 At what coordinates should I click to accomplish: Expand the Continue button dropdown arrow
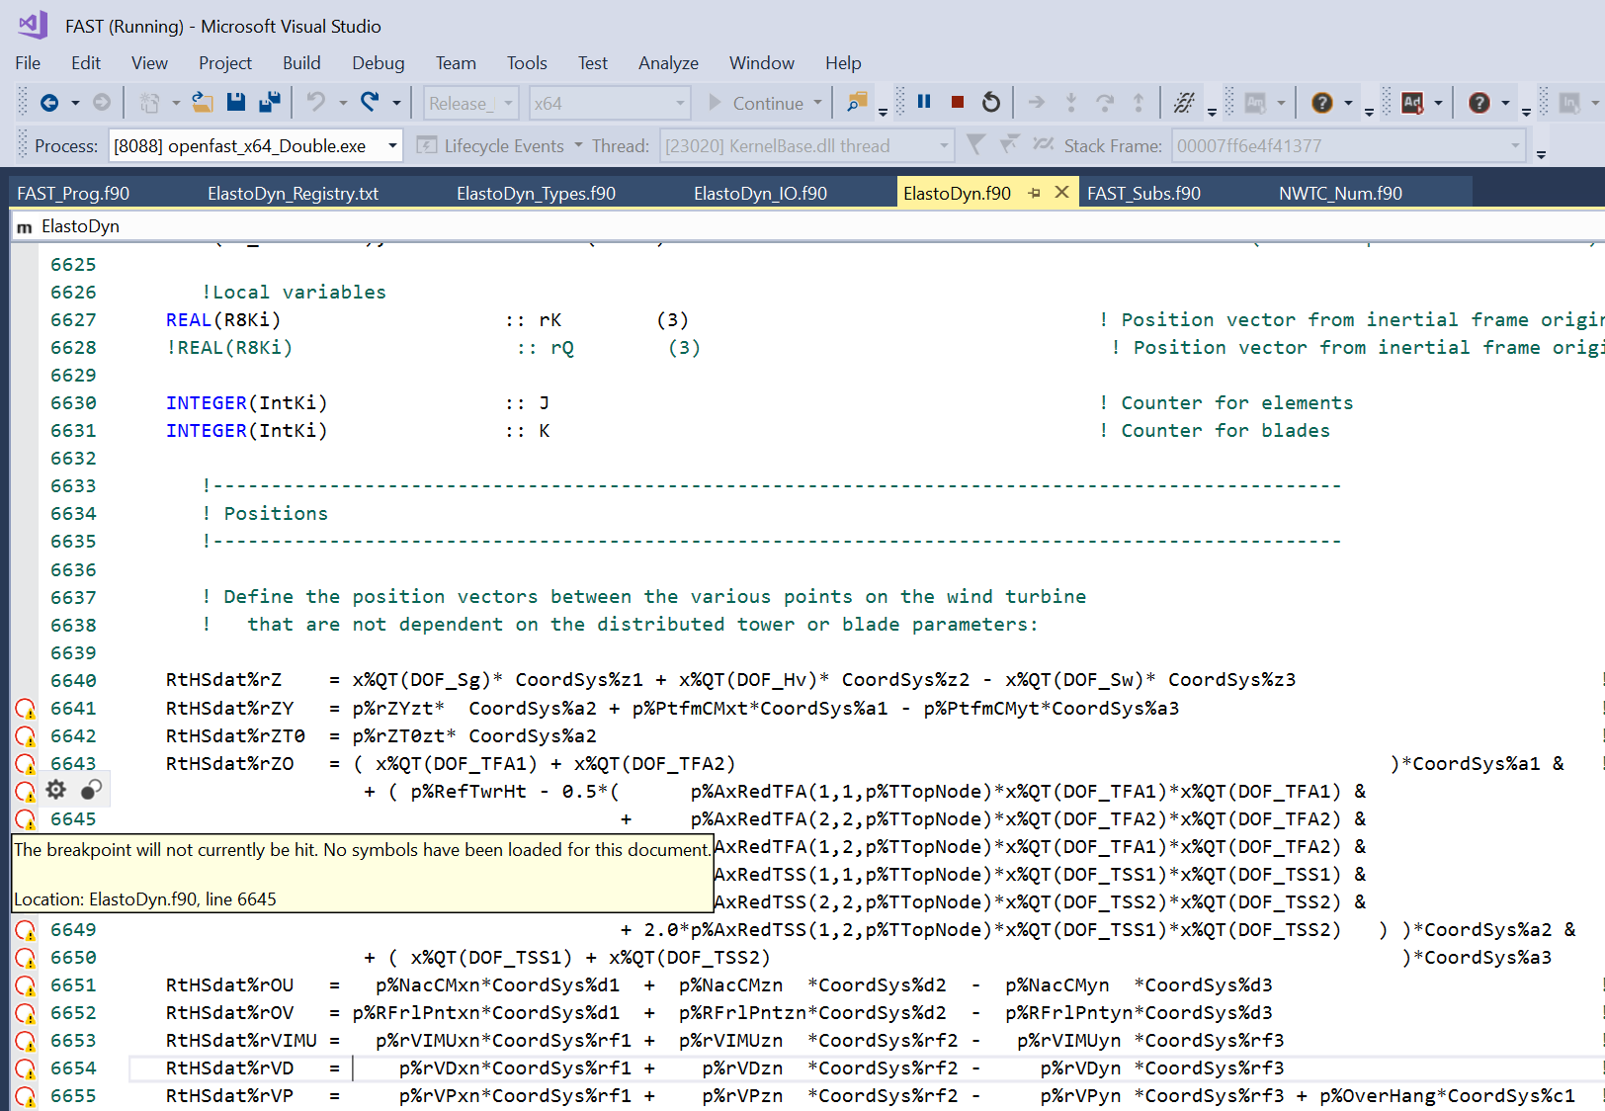point(817,102)
